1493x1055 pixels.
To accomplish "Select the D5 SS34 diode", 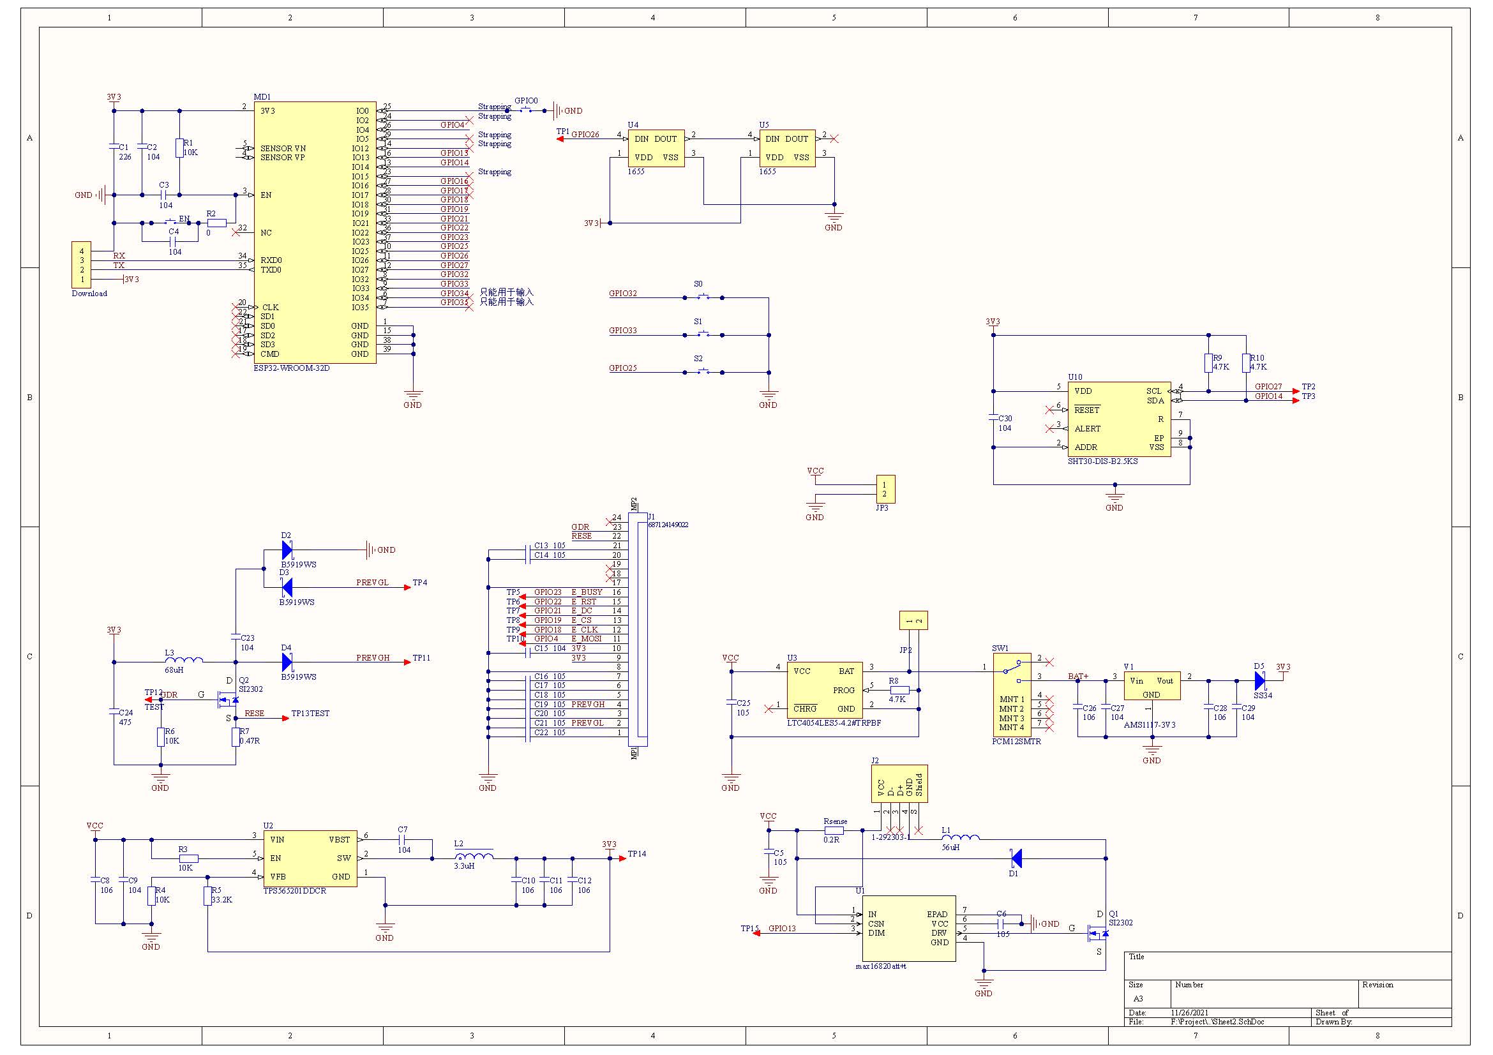I will click(x=1259, y=680).
